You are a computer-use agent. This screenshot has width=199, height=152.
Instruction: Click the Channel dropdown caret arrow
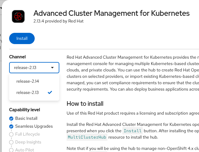[x=52, y=67]
